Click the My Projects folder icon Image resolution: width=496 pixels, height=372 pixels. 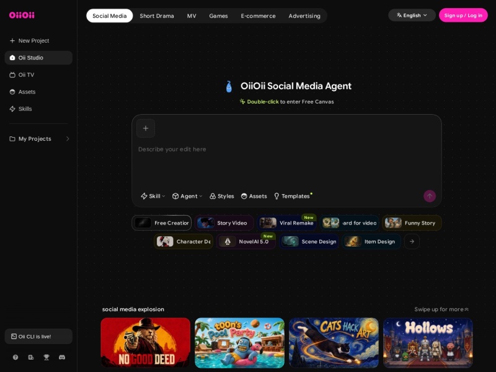point(12,139)
